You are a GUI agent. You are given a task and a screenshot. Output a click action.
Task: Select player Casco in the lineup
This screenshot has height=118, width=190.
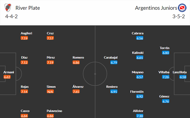pos(25,111)
